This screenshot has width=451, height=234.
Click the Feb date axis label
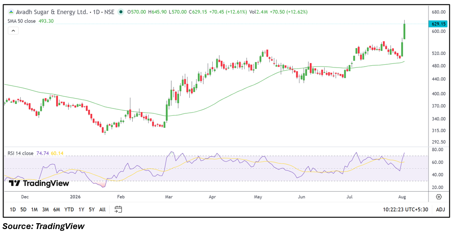coord(121,197)
